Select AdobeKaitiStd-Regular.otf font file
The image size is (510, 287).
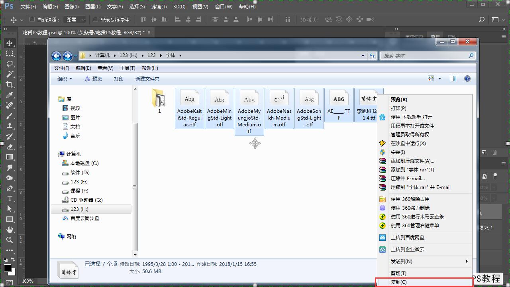[x=190, y=108]
